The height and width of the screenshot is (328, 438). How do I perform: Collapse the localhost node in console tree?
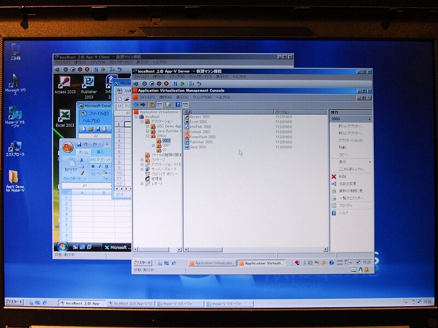point(136,117)
